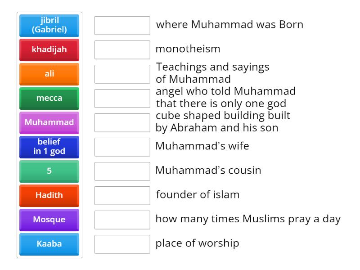Select the box beside founder of islam
The image size is (360, 270).
tap(122, 196)
